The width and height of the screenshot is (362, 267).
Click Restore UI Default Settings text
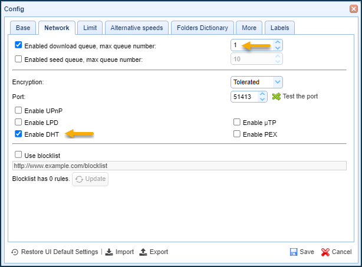tap(60, 252)
